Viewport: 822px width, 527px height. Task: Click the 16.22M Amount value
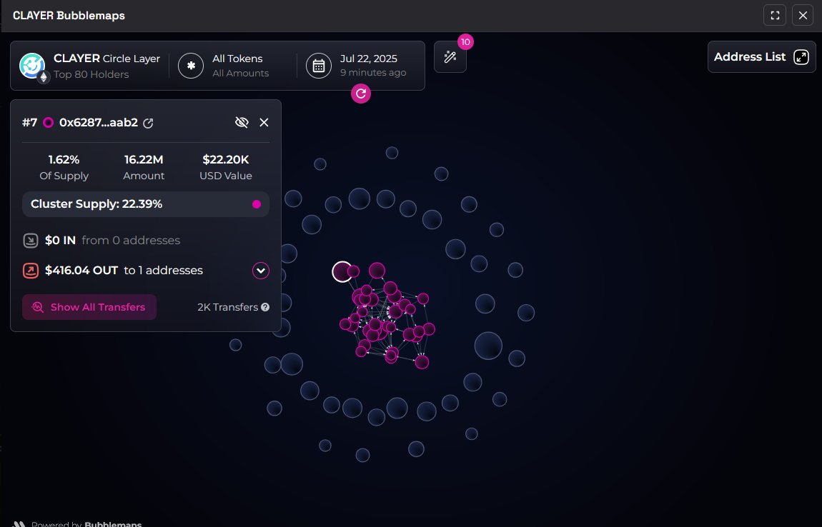pyautogui.click(x=144, y=159)
